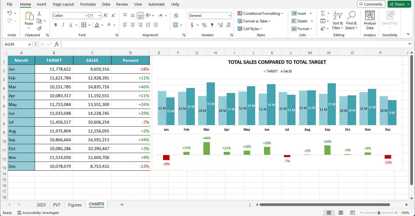The image size is (415, 216).
Task: Click the Percent Style icon
Action: [x=204, y=25]
